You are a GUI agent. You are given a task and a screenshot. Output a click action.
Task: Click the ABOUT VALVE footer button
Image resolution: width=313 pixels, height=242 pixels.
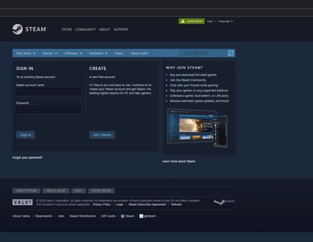pyautogui.click(x=56, y=191)
